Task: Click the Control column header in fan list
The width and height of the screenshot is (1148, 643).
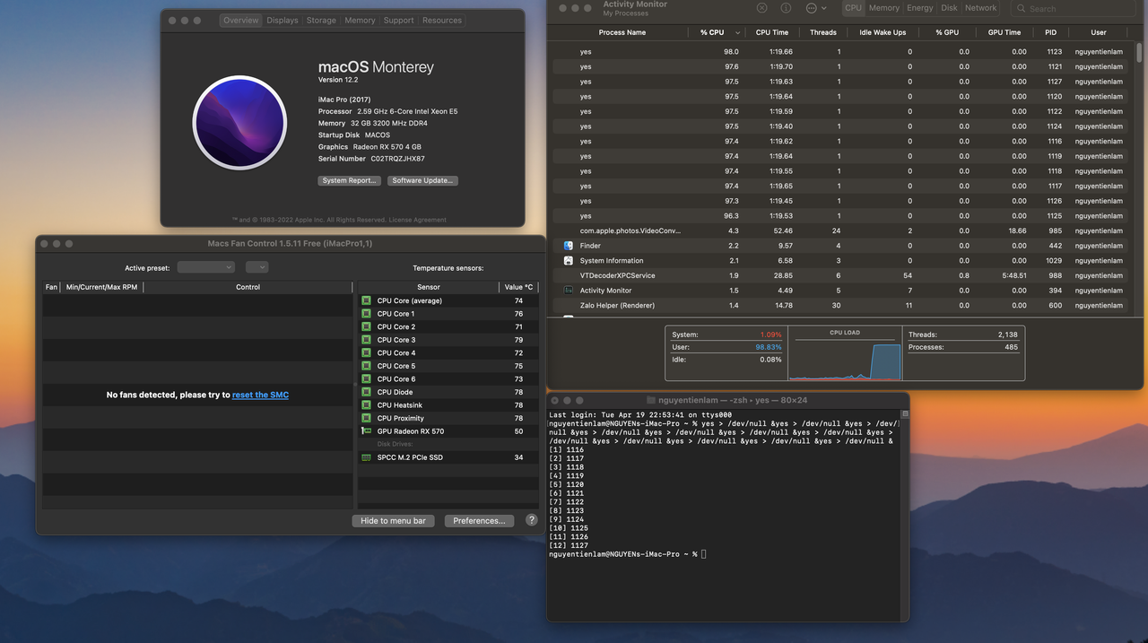Action: (248, 287)
